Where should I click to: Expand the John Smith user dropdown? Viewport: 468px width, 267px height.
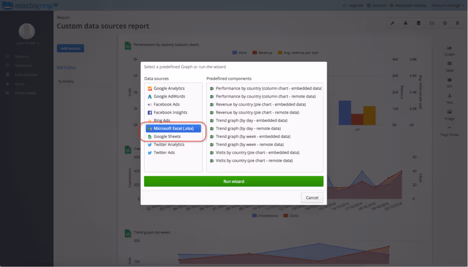pyautogui.click(x=28, y=43)
